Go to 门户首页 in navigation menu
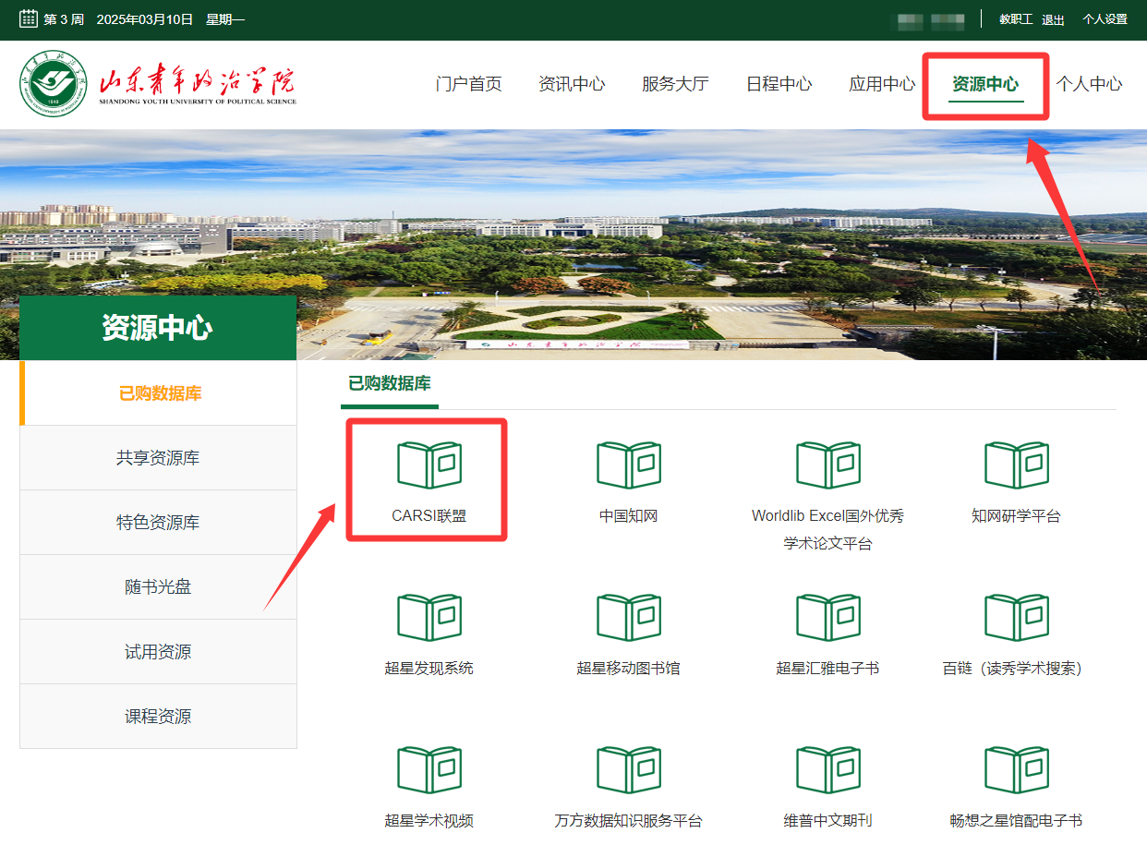This screenshot has width=1147, height=845. 468,84
